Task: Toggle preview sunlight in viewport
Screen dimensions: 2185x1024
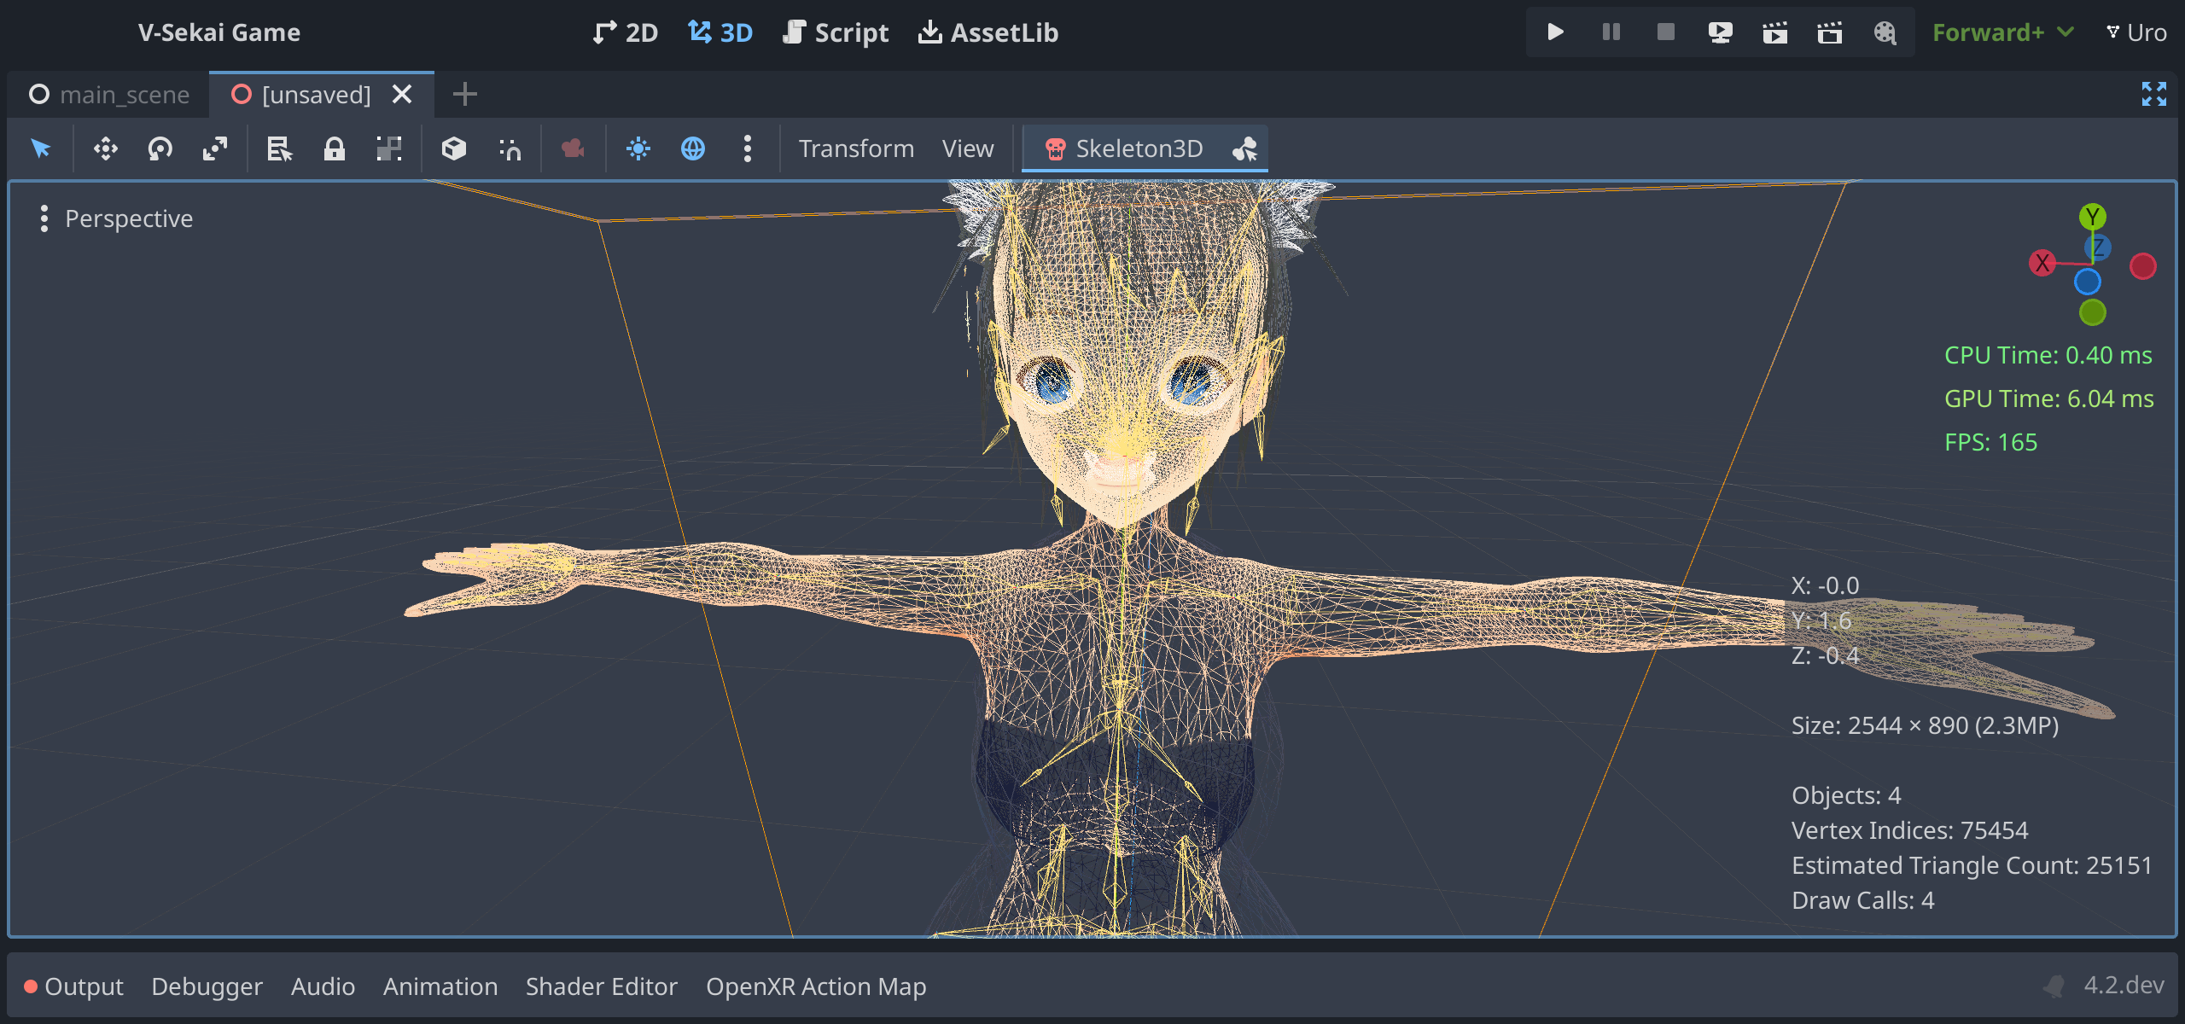Action: point(638,148)
